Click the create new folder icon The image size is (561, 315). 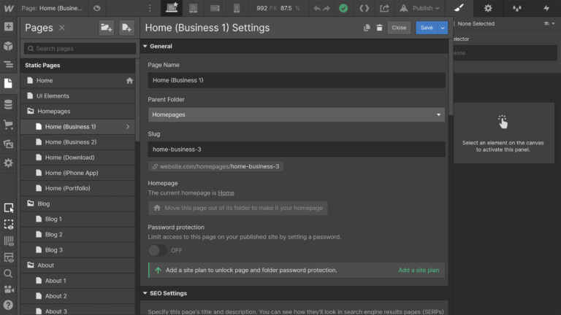click(x=106, y=28)
